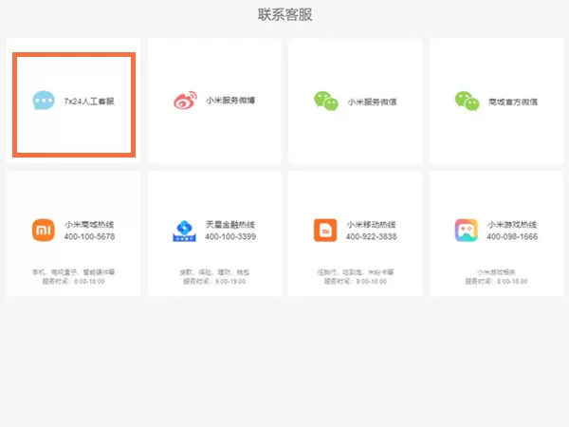Click the blue chat bubble icon
The width and height of the screenshot is (569, 427).
tap(44, 101)
